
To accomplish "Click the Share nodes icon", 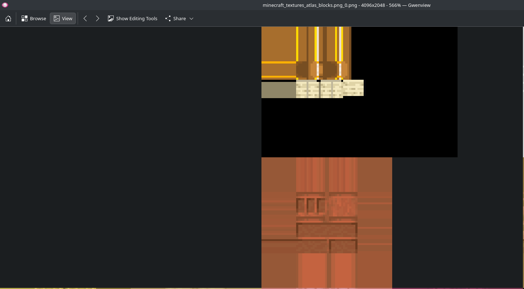I will click(x=168, y=19).
